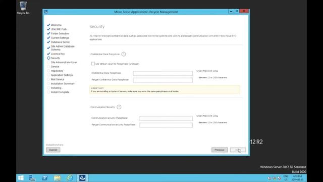Select the Current Settings step
The height and width of the screenshot is (182, 323).
click(60, 38)
